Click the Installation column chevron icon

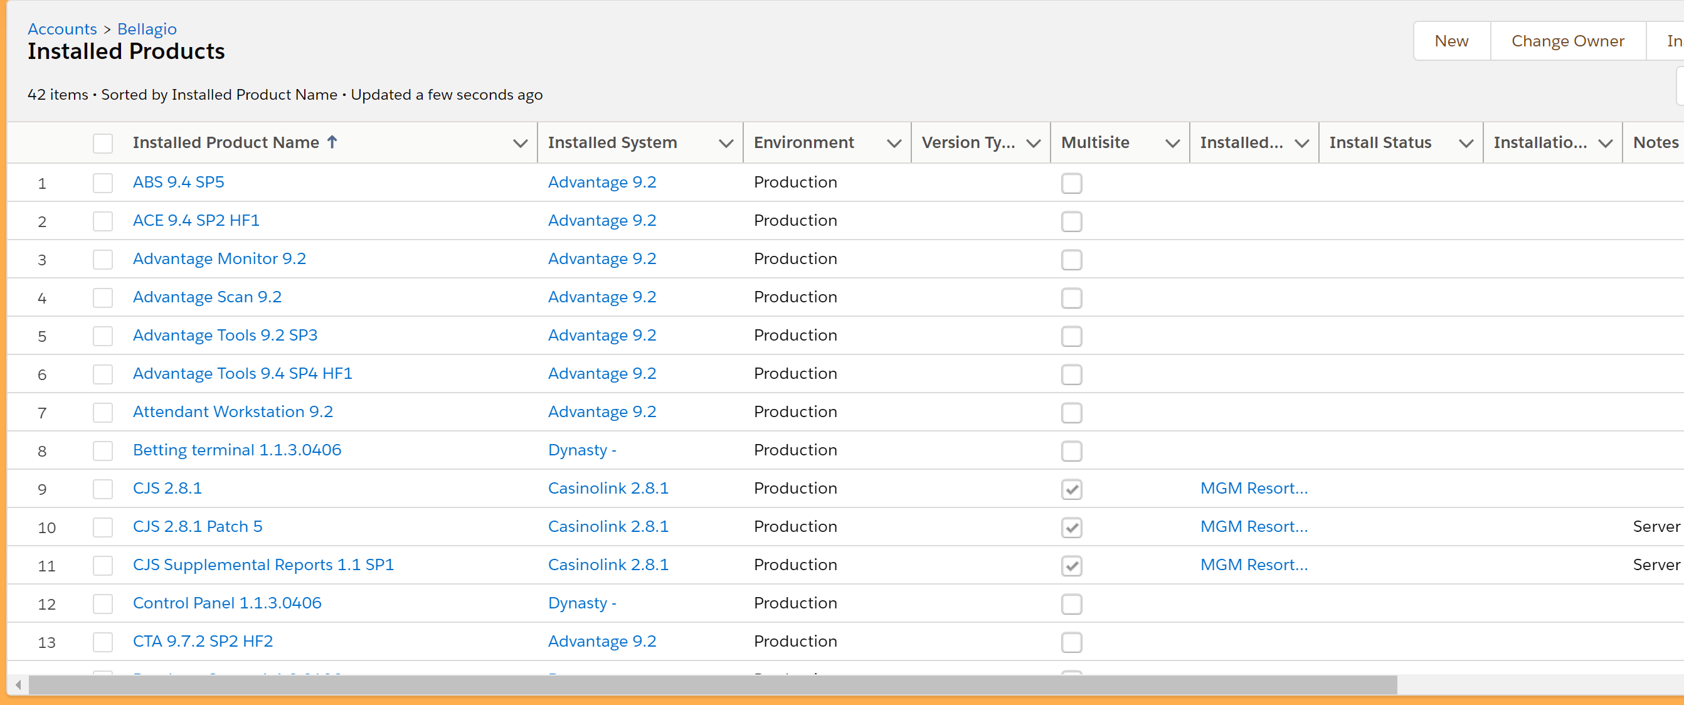(1605, 143)
